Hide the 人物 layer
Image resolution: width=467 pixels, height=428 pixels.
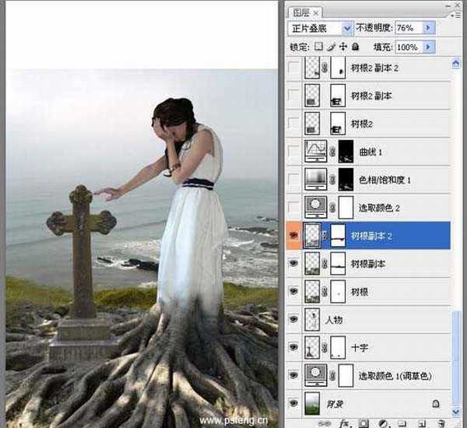[x=293, y=319]
